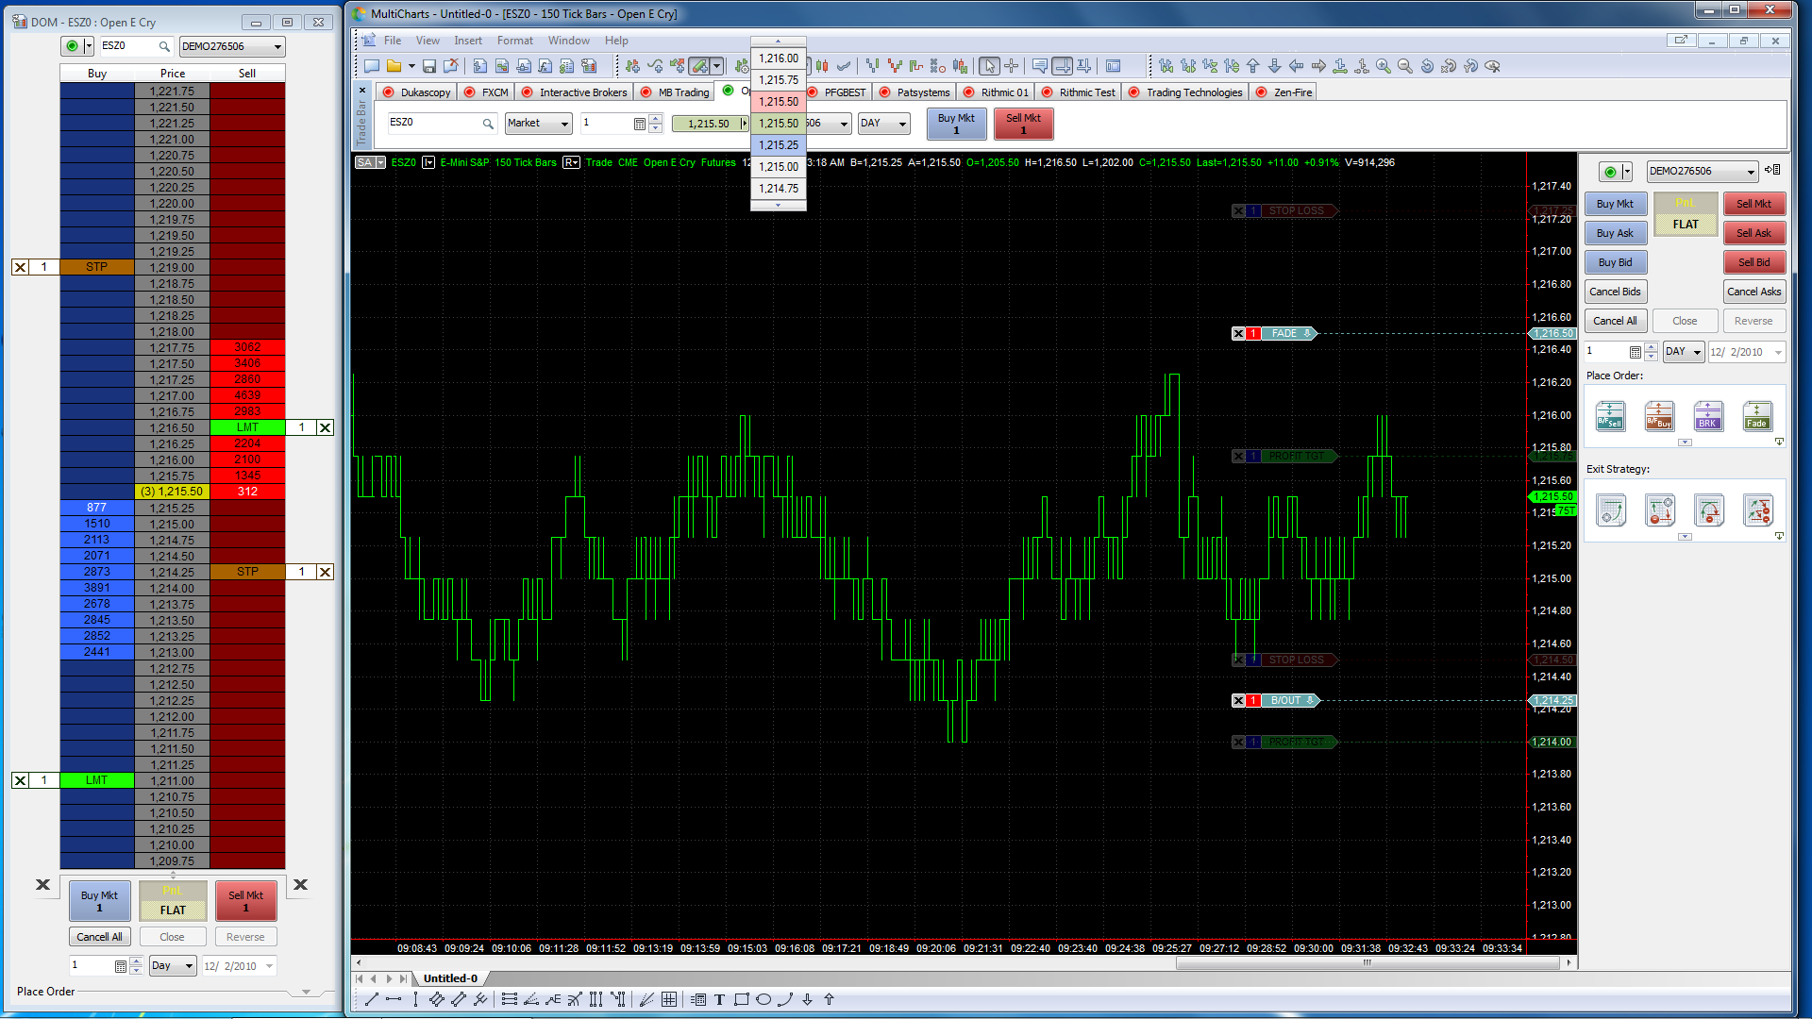Select 1,215.25 in the price dropdown list
This screenshot has width=1812, height=1019.
[x=779, y=145]
